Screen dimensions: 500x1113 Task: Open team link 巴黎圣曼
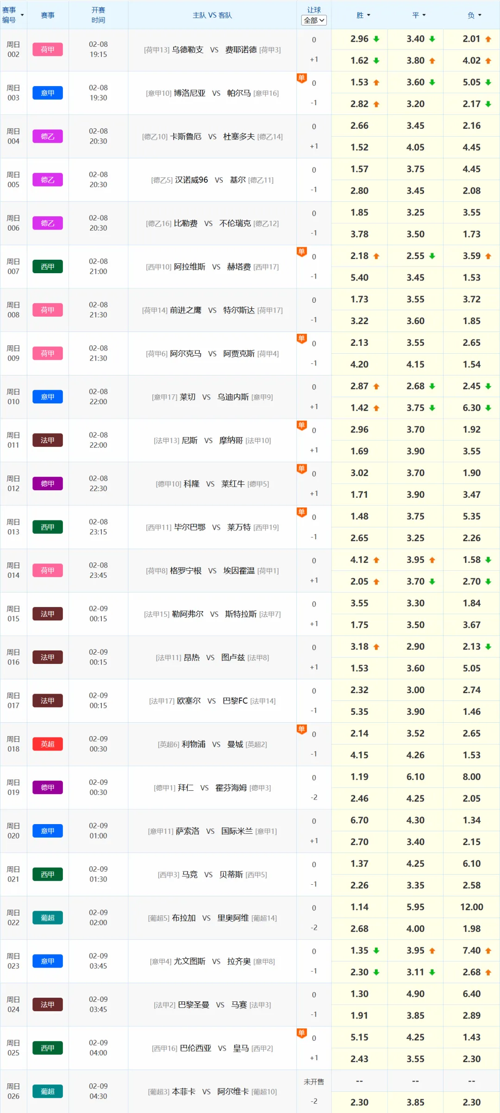(194, 1005)
